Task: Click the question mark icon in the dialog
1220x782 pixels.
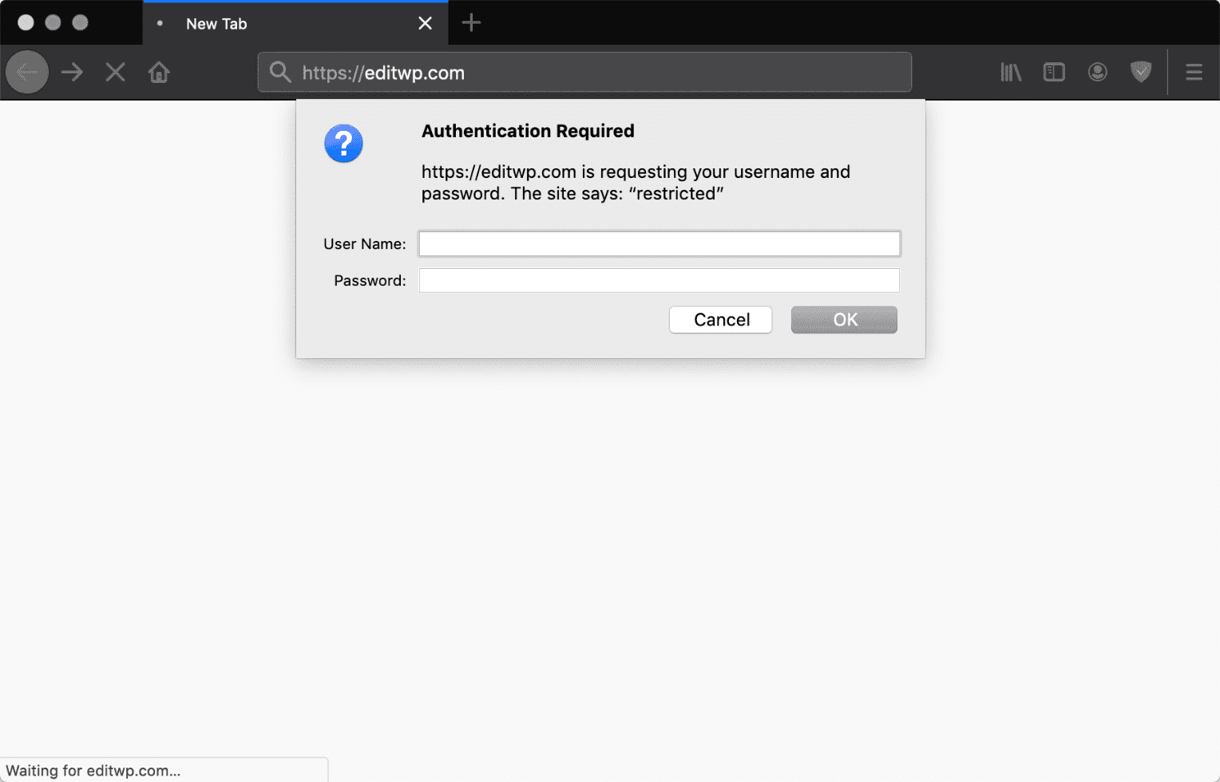Action: pyautogui.click(x=343, y=144)
